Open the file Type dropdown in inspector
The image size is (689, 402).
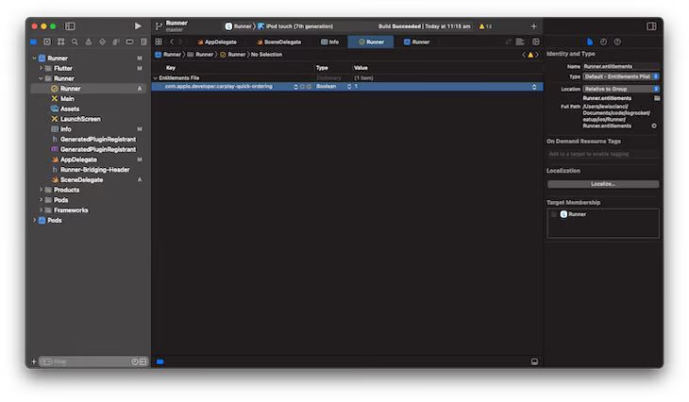click(621, 76)
